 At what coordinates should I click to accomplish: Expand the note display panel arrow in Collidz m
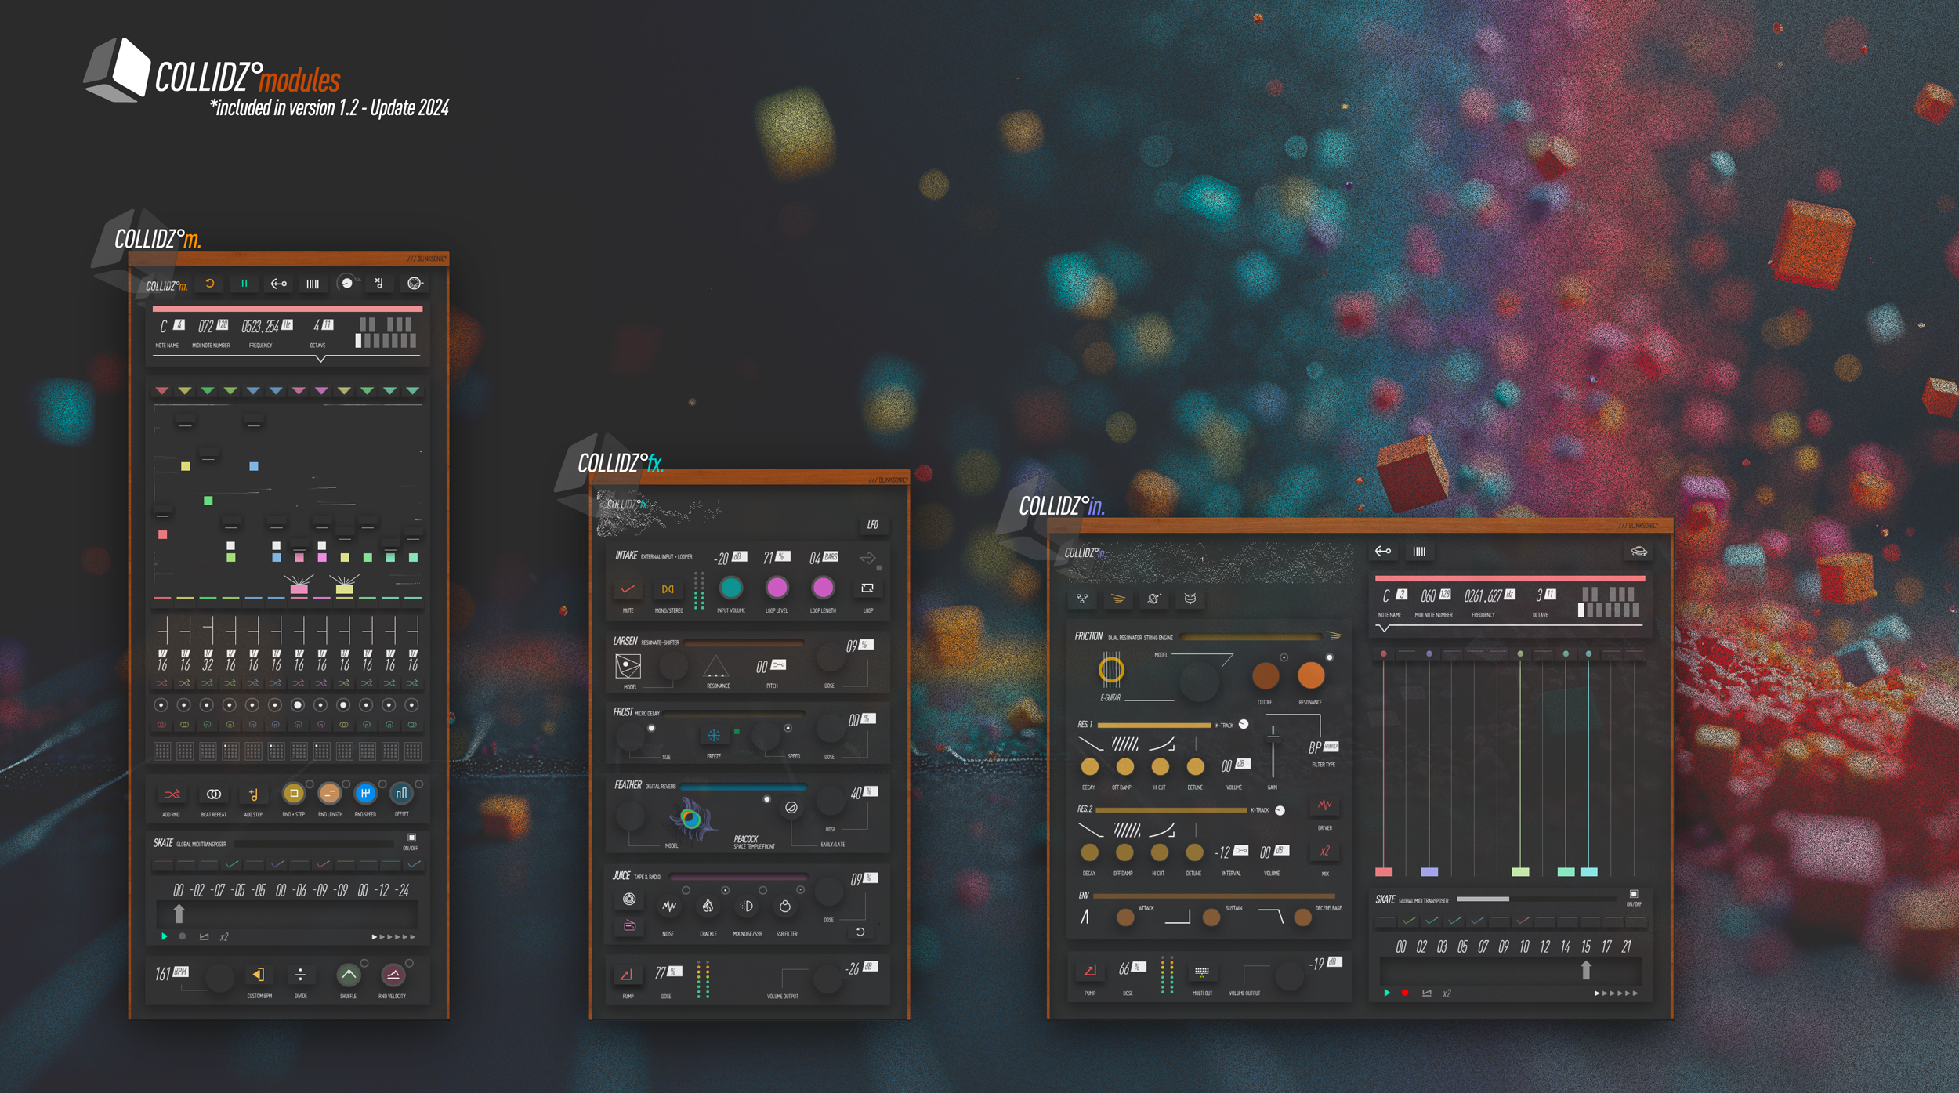coord(320,359)
